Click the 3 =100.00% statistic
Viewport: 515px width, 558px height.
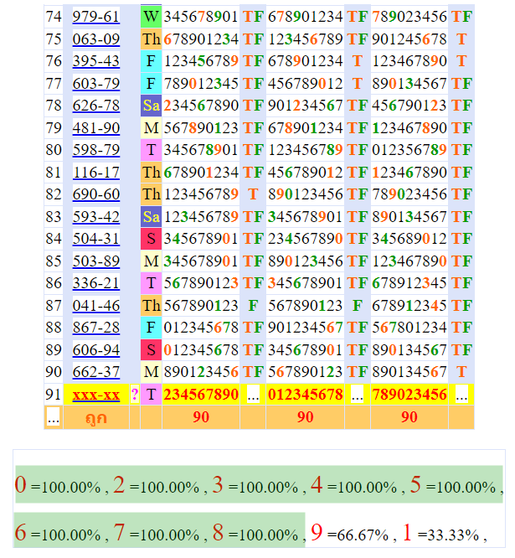[255, 485]
